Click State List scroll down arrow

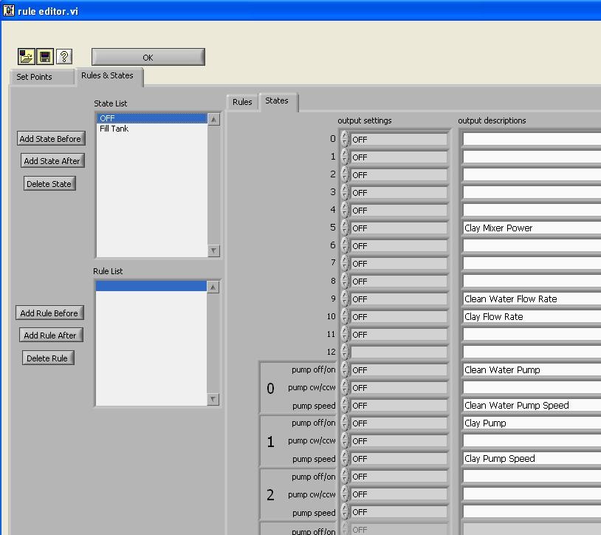(213, 251)
